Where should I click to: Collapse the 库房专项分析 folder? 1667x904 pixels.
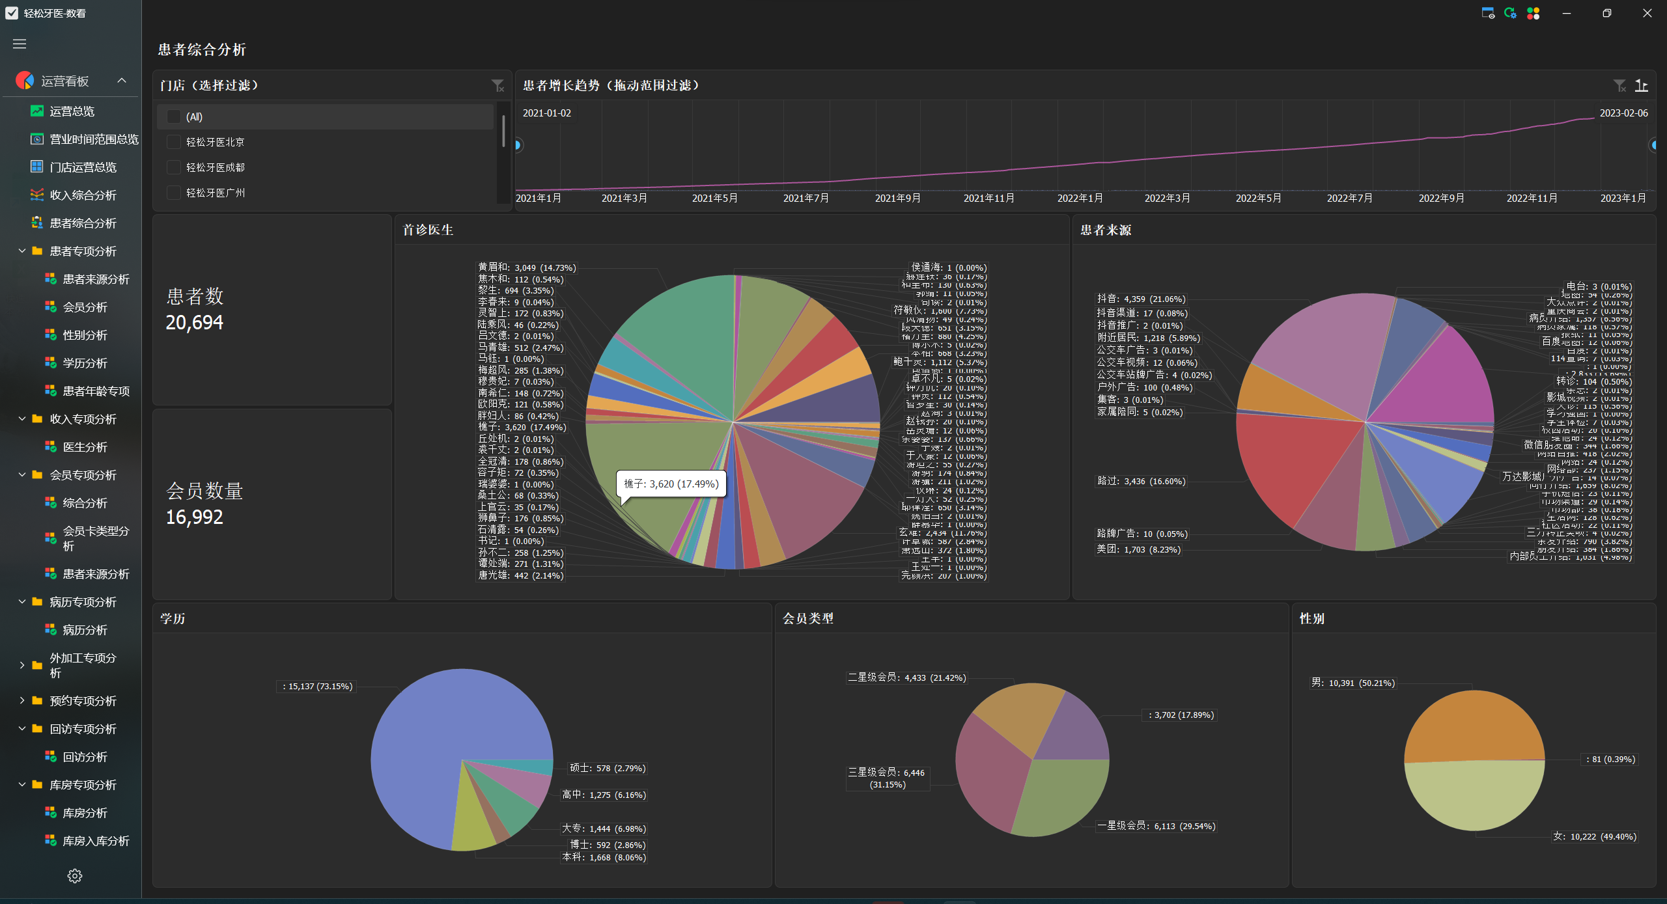click(22, 785)
